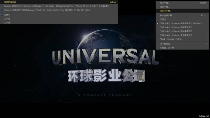The width and height of the screenshot is (210, 118).
Task: Open subtitle file via 打开字幕
Action: pos(182,3)
